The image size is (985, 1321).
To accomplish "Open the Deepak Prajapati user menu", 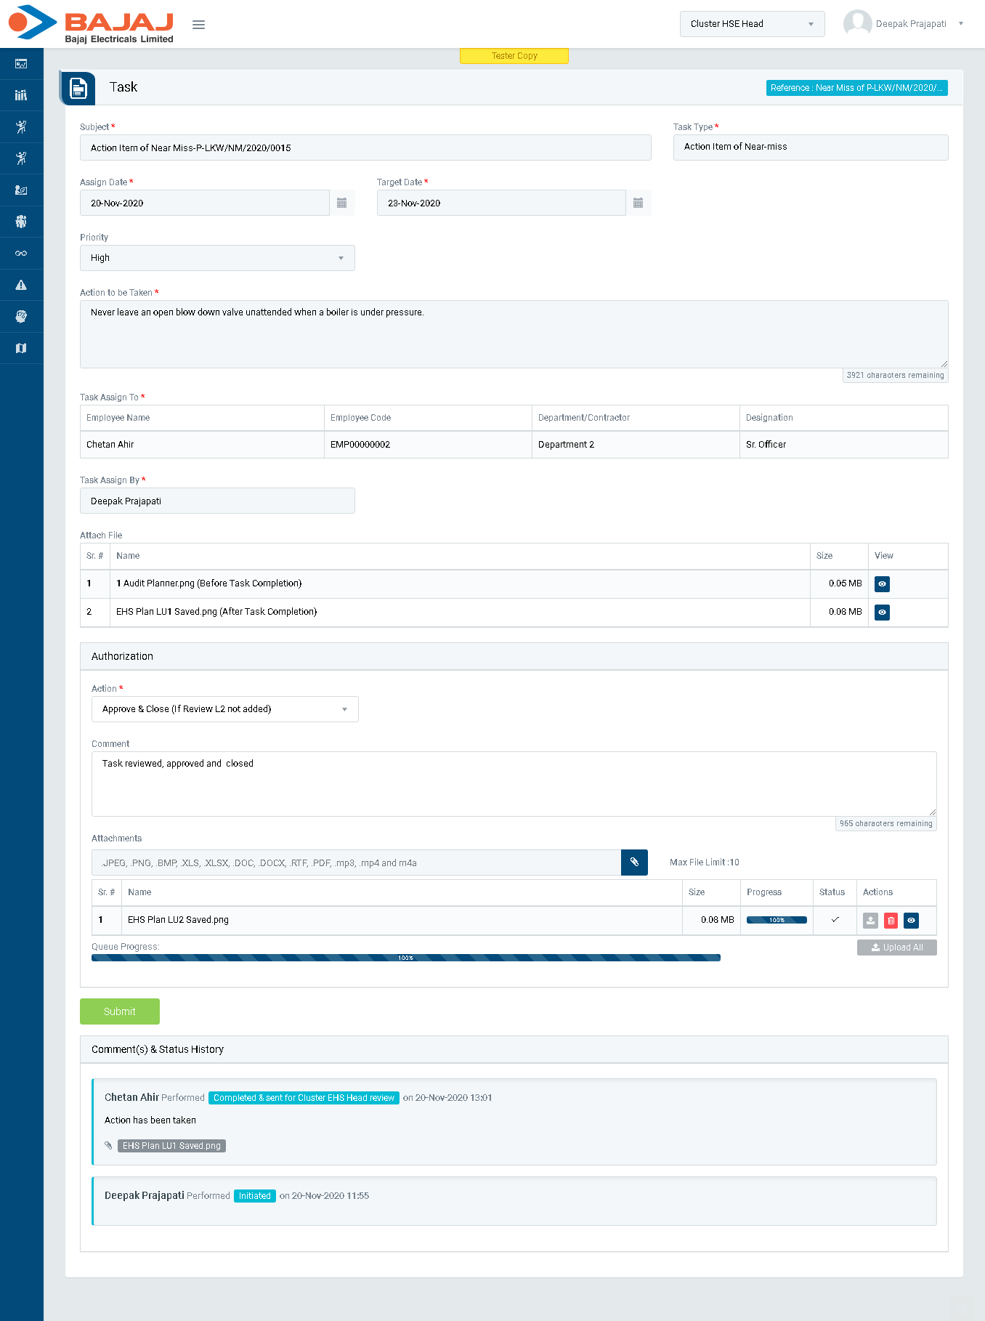I will pyautogui.click(x=904, y=24).
